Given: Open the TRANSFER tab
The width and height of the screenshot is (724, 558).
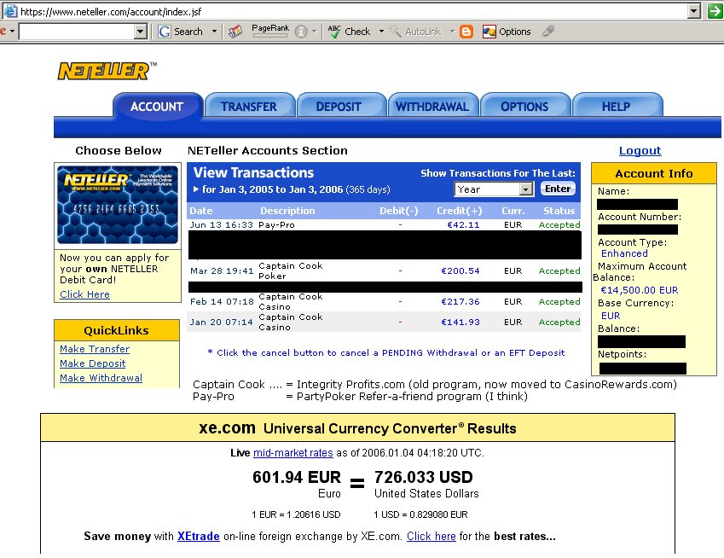Looking at the screenshot, I should pos(249,107).
